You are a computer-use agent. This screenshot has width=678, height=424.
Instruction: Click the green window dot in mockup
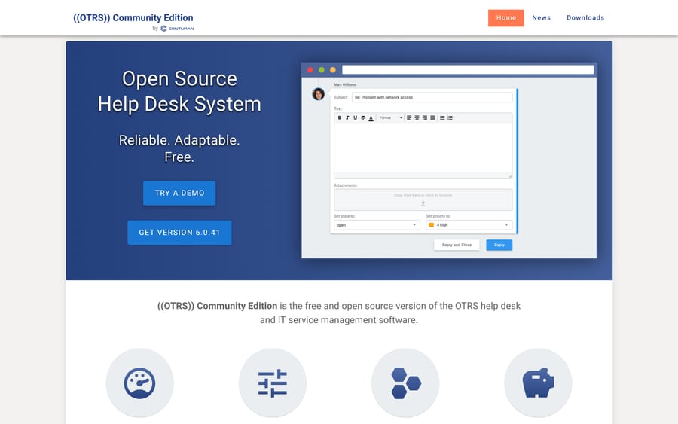pos(322,69)
